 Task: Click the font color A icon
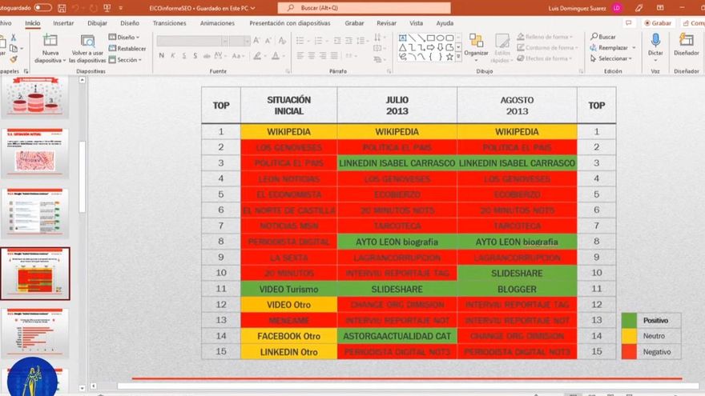tap(275, 56)
